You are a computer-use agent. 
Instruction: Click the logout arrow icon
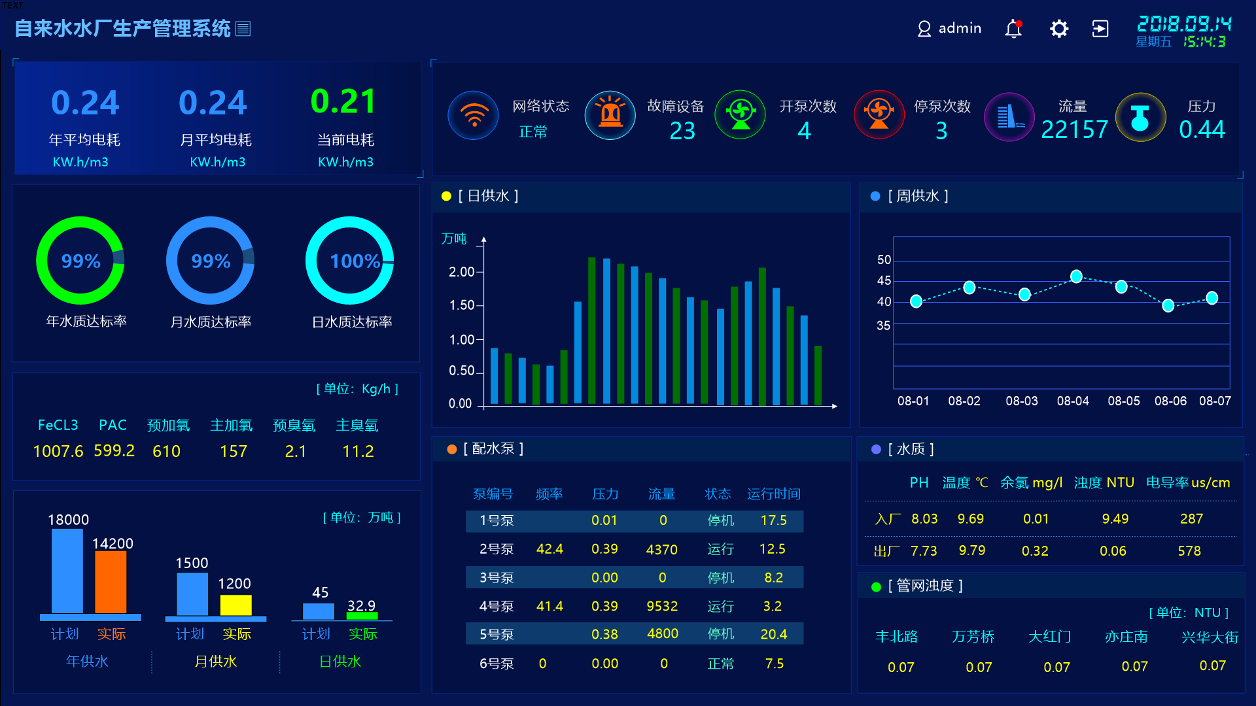click(x=1100, y=29)
